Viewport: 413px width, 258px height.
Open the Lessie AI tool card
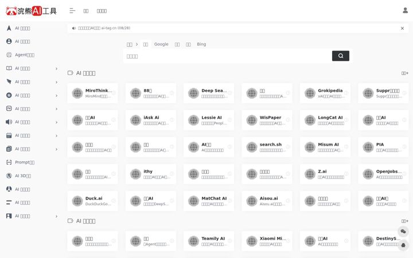209,120
